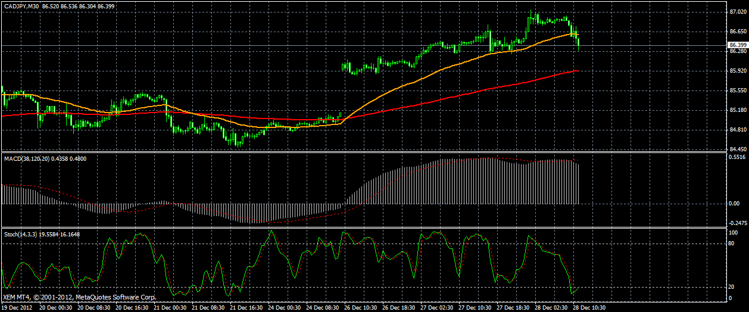This screenshot has width=749, height=312.
Task: Click the 27 Dec 02:30 time label
Action: (436, 308)
